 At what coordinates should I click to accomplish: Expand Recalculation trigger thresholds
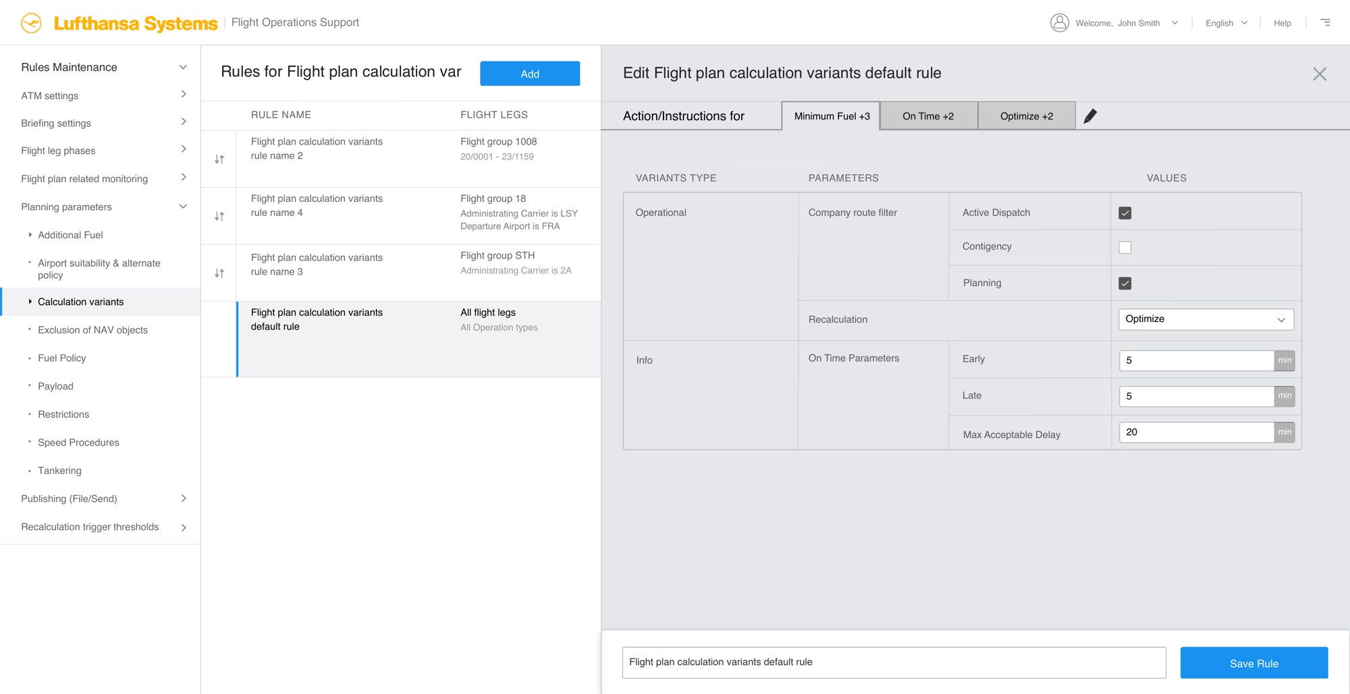[x=184, y=527]
